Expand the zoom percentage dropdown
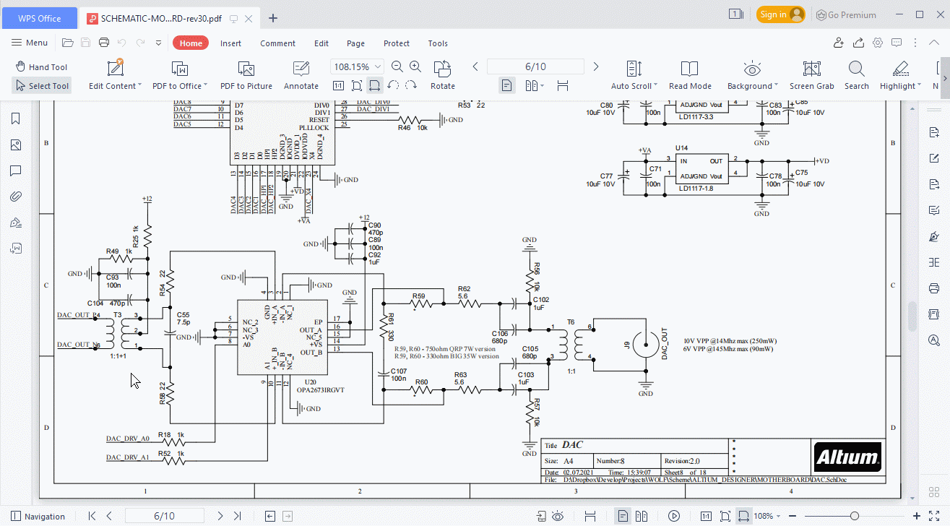Viewport: 950px width, 526px height. pos(385,67)
